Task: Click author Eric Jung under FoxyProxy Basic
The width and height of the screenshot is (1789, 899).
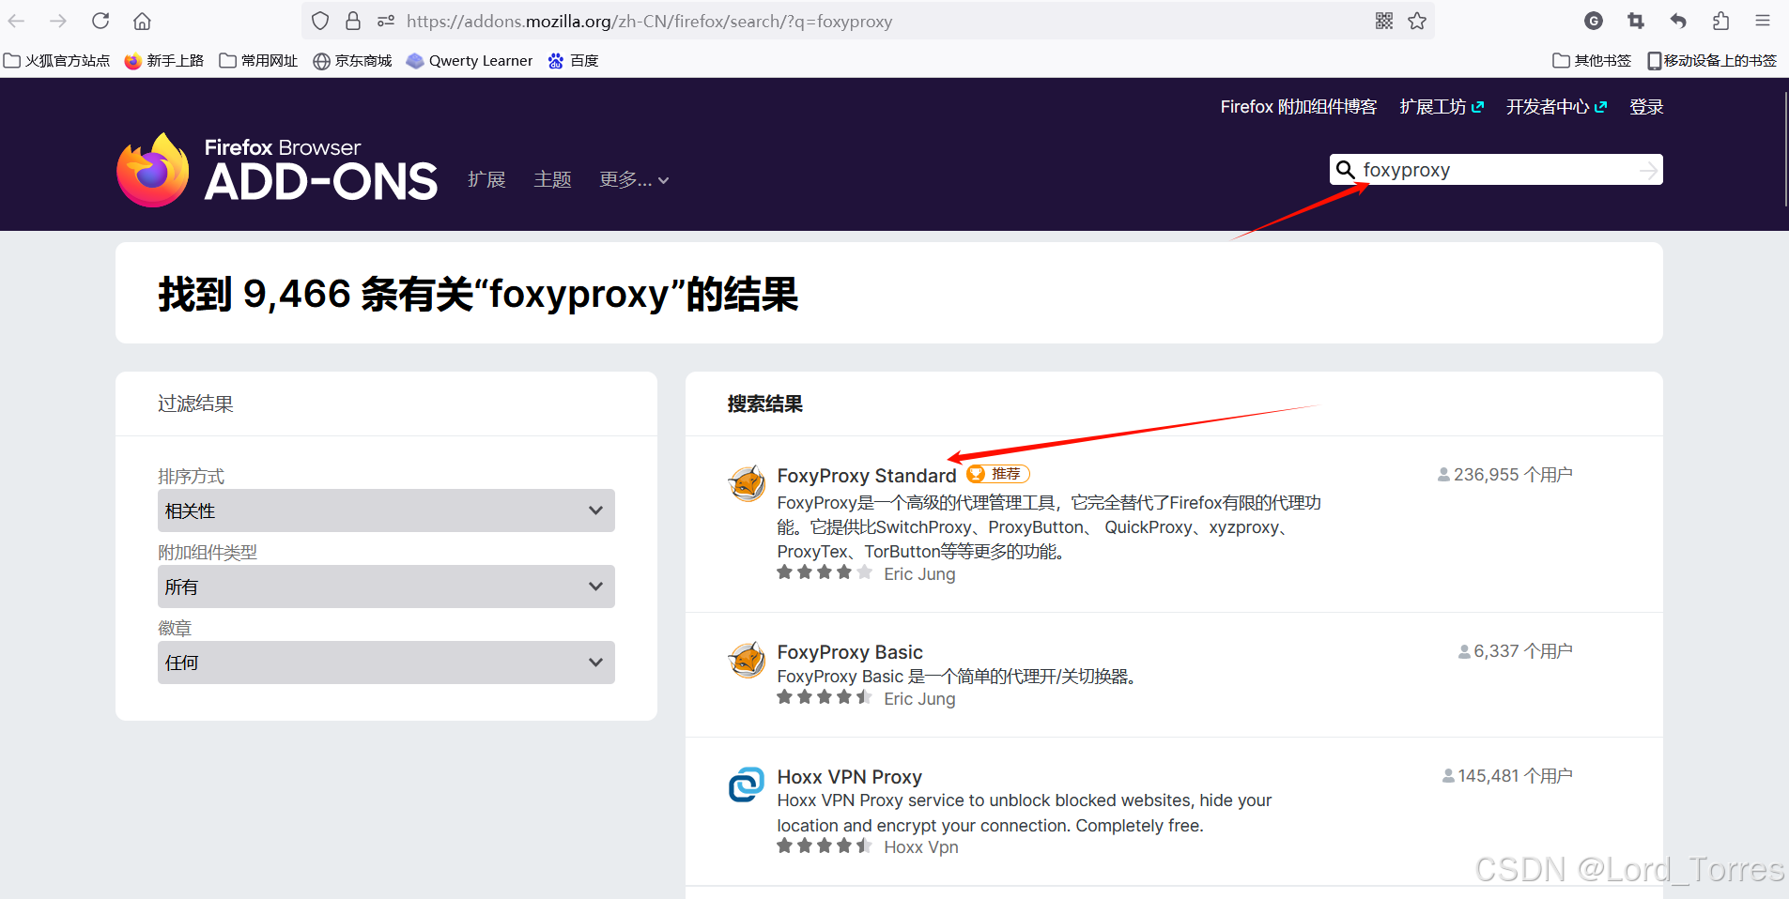Action: click(919, 699)
